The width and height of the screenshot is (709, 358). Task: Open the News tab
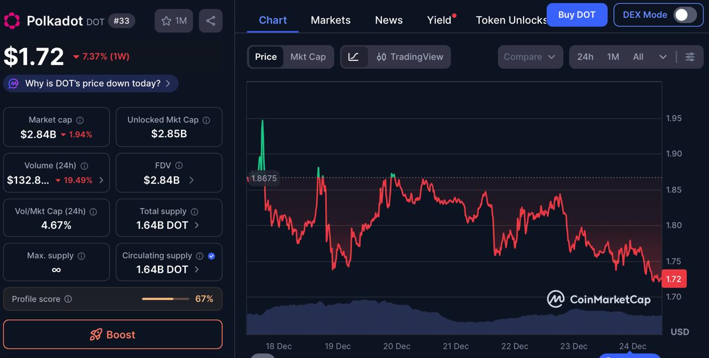click(388, 20)
